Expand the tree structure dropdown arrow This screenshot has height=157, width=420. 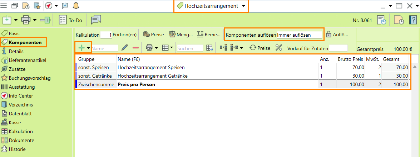[241, 48]
